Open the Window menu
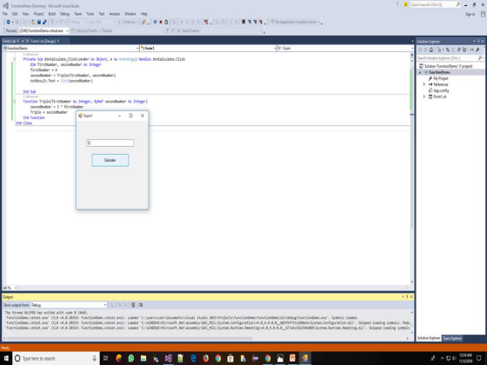This screenshot has height=365, width=487. (130, 14)
